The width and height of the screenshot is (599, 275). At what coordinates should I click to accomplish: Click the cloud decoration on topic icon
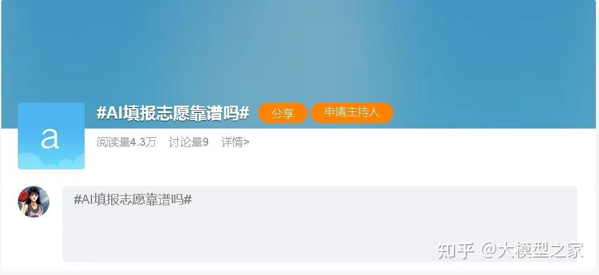tap(51, 161)
